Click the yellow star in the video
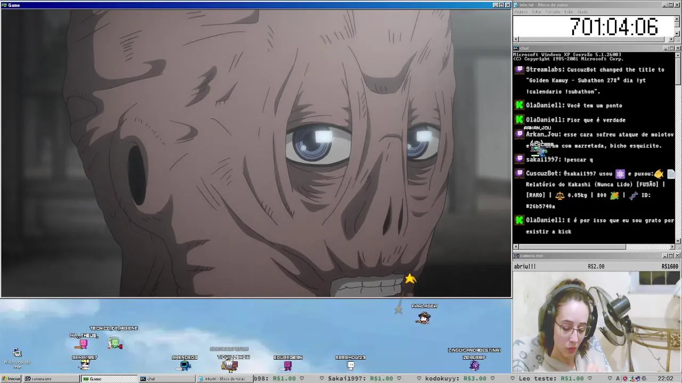This screenshot has height=383, width=682. pos(410,279)
